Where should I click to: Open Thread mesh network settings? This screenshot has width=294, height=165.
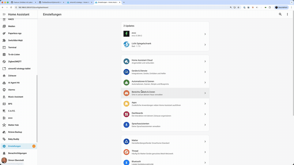165,152
